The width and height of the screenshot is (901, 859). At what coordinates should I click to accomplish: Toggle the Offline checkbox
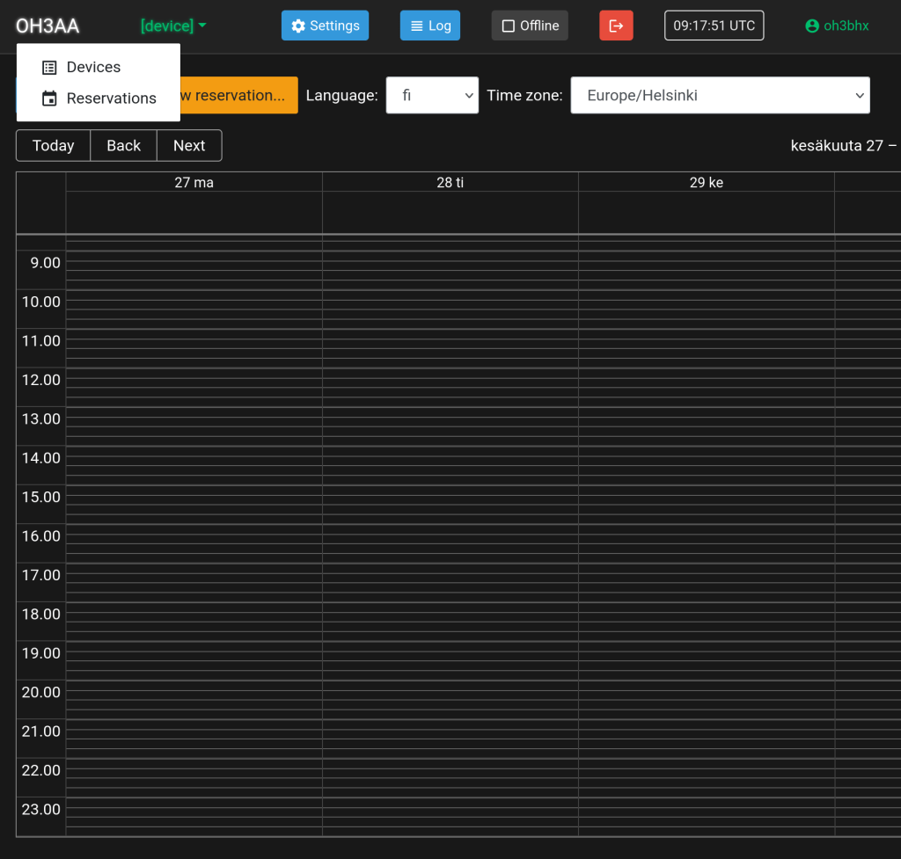(509, 26)
